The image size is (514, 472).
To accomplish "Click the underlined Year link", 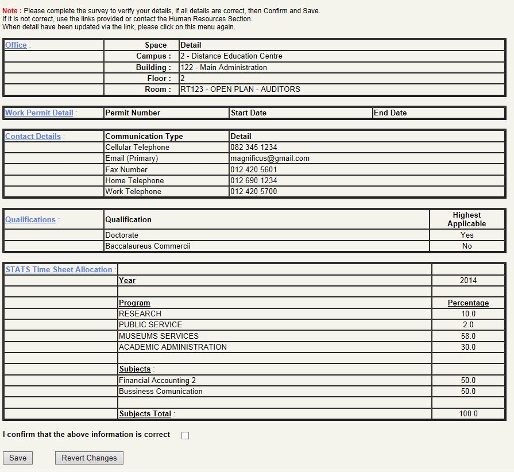I will coord(127,280).
